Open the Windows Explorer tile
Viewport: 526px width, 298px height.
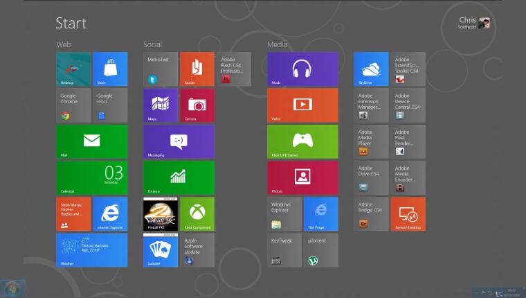pos(284,214)
